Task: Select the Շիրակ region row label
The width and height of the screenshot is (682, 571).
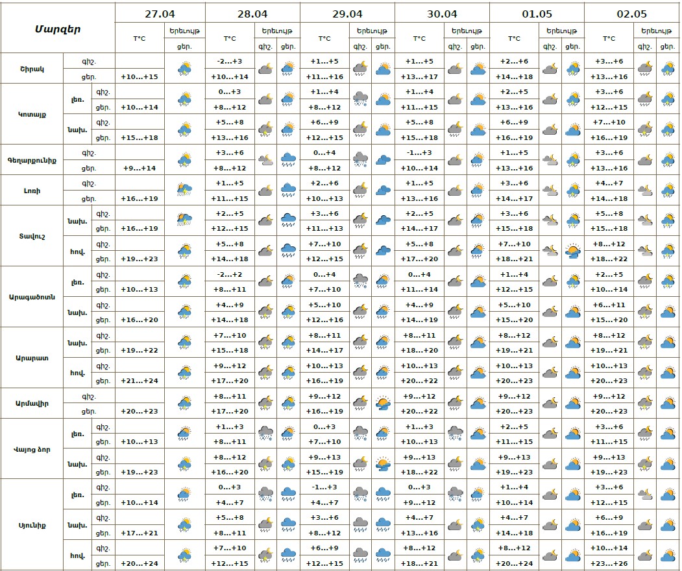Action: point(32,69)
